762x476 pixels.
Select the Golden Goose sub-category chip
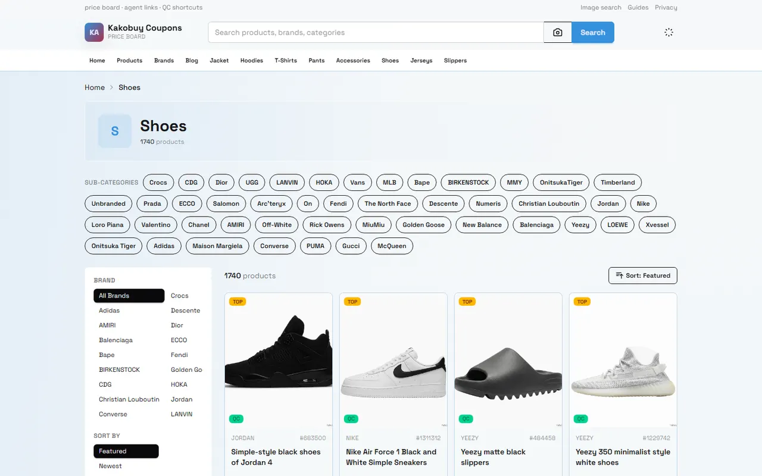pos(423,225)
